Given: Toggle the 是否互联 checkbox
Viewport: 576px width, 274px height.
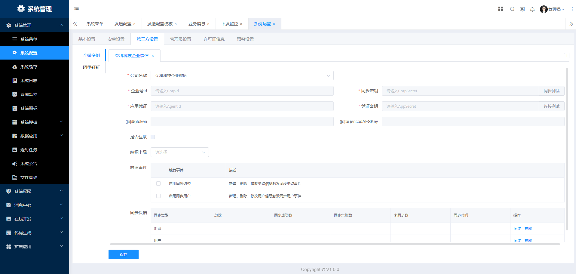Looking at the screenshot, I should [x=153, y=137].
